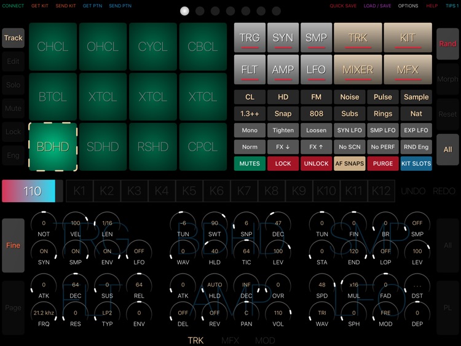Viewport: 461px width, 346px height.
Task: Open the TRG parameter page
Action: 250,37
